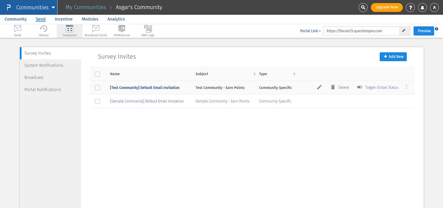Click the Add New button
The height and width of the screenshot is (208, 443).
click(393, 57)
